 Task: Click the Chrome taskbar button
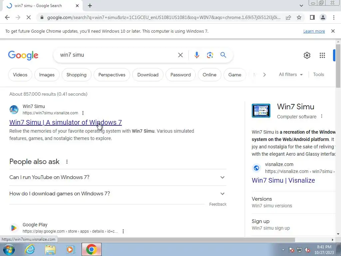(x=92, y=249)
